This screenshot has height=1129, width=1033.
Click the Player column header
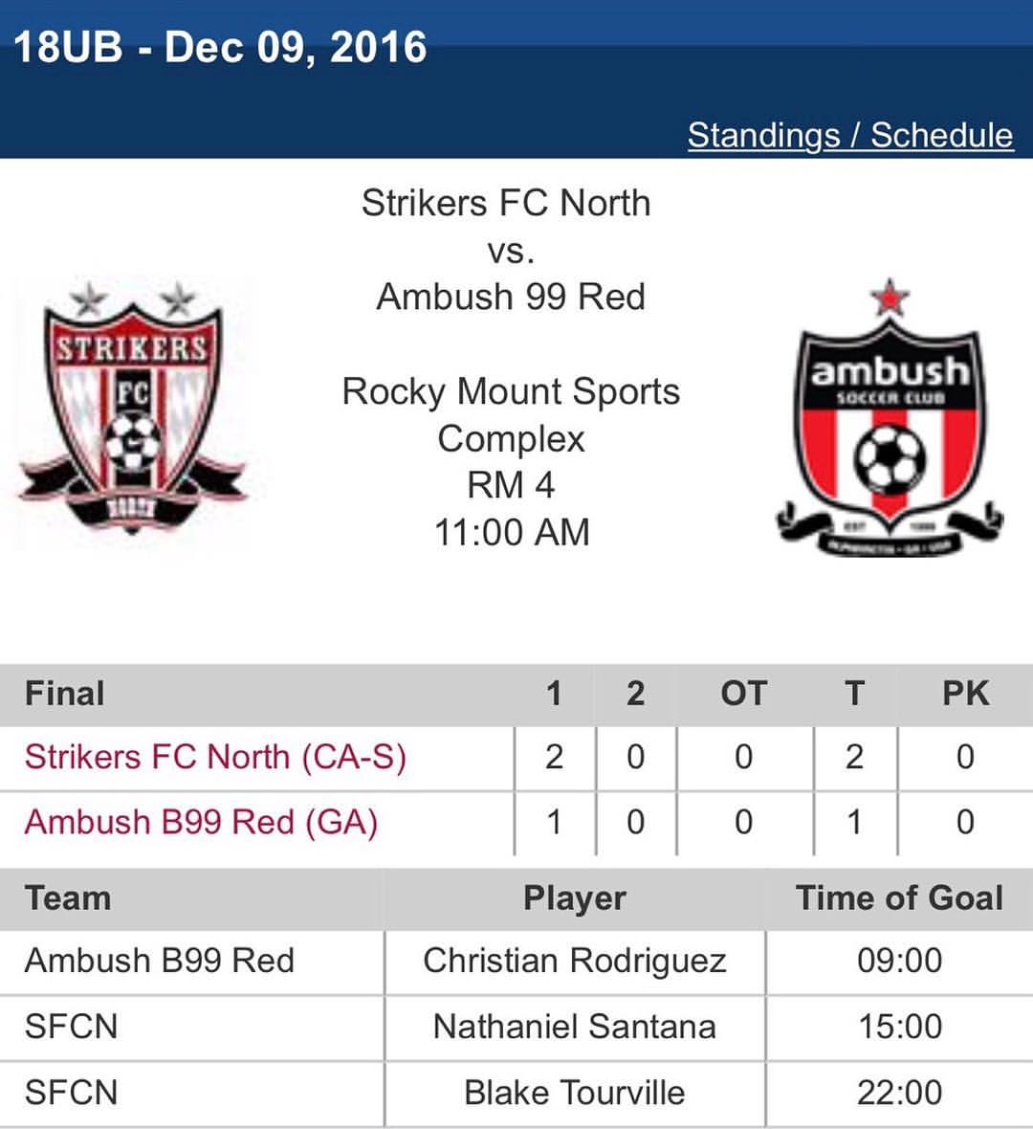tap(575, 898)
